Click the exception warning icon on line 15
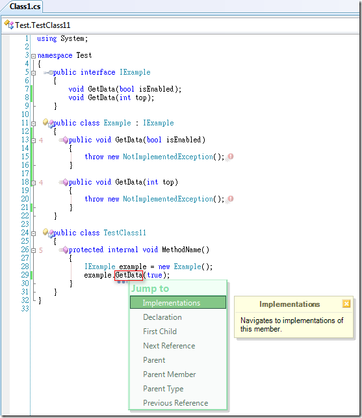 [x=230, y=157]
